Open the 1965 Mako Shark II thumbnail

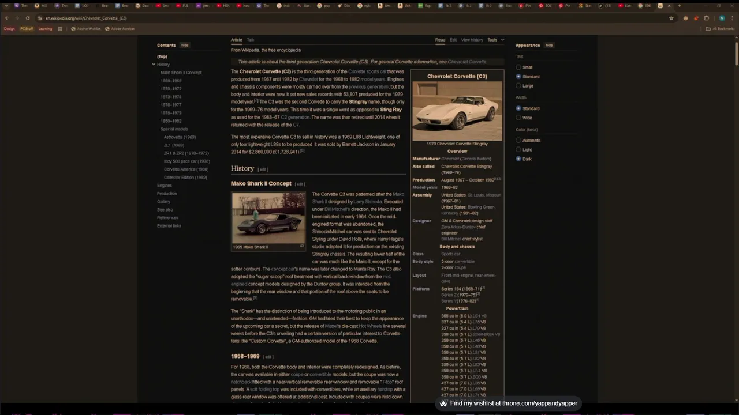pyautogui.click(x=268, y=218)
